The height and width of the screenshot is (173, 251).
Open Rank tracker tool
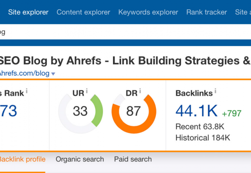click(207, 12)
